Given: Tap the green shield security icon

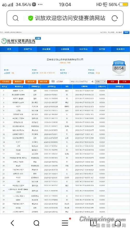Looking at the screenshot, I should tap(31, 18).
